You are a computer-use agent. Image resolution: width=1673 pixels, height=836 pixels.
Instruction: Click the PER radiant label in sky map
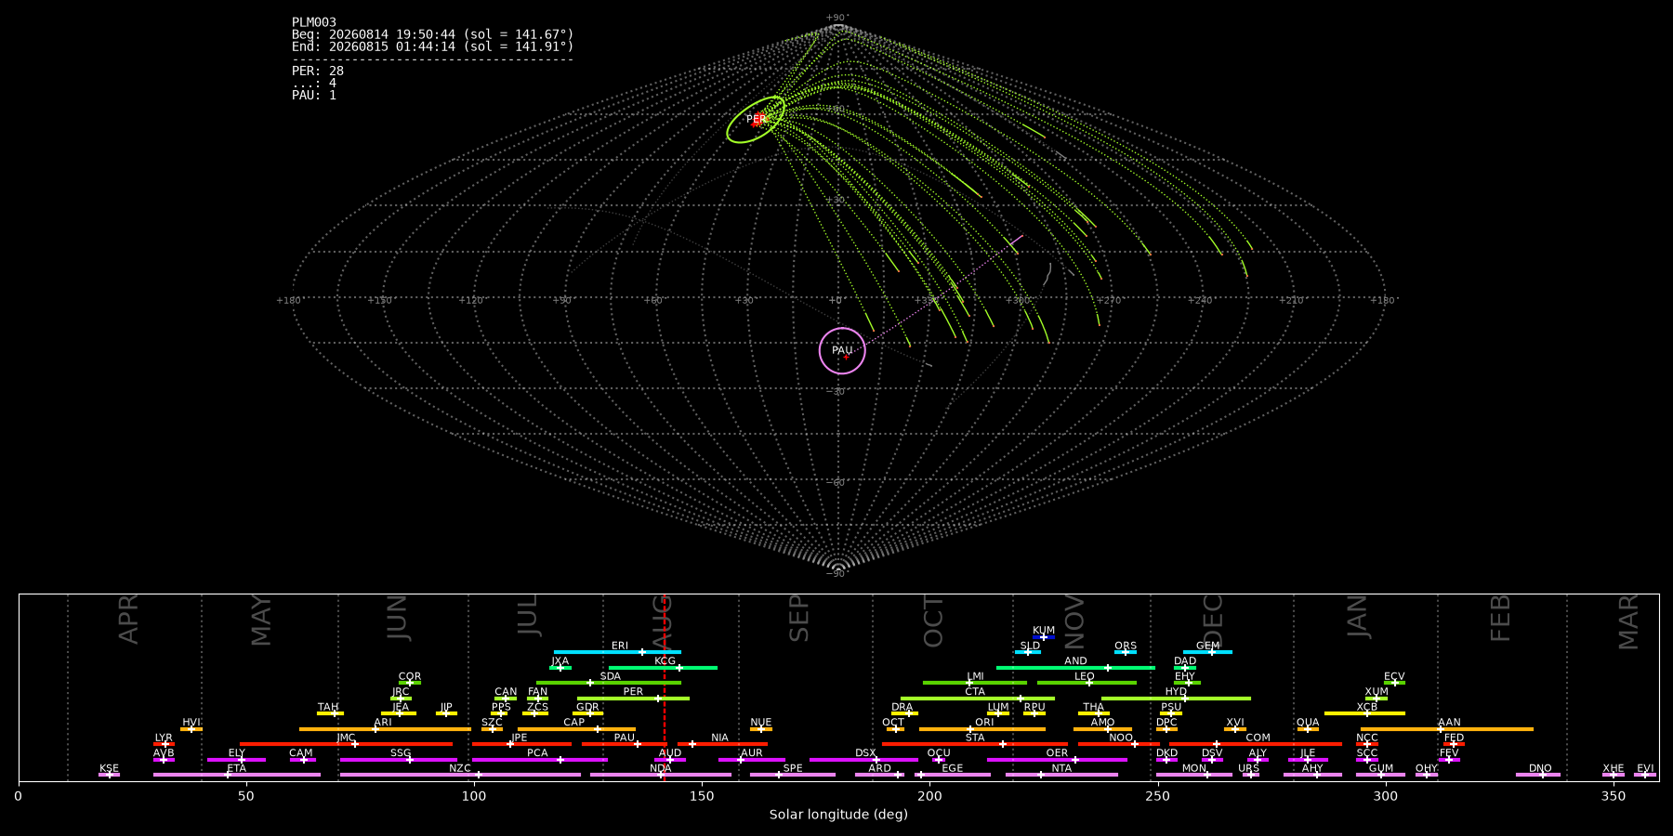tap(756, 119)
